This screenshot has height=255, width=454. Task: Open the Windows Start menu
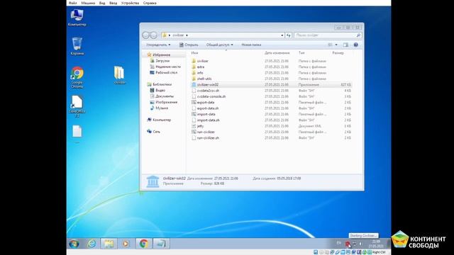(x=74, y=244)
